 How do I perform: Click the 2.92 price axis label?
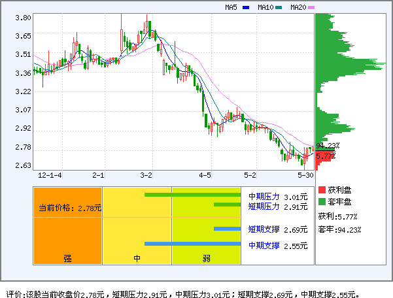23,128
